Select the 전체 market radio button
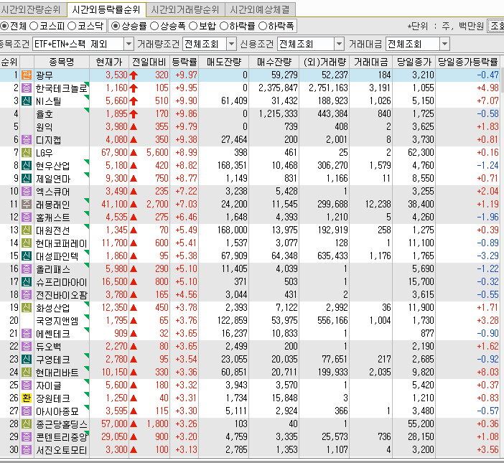 4,26
